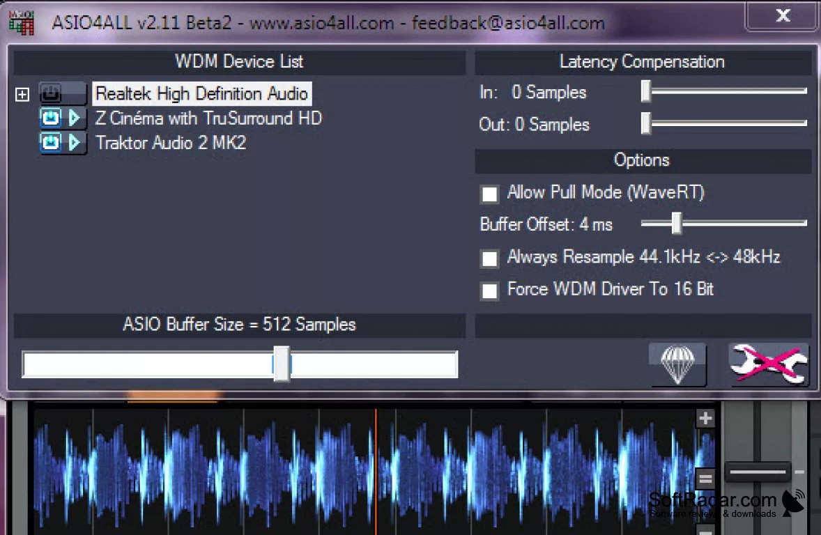Viewport: 821px width, 535px height.
Task: Select Traktor Audio 2 MK2 device
Action: [x=171, y=142]
